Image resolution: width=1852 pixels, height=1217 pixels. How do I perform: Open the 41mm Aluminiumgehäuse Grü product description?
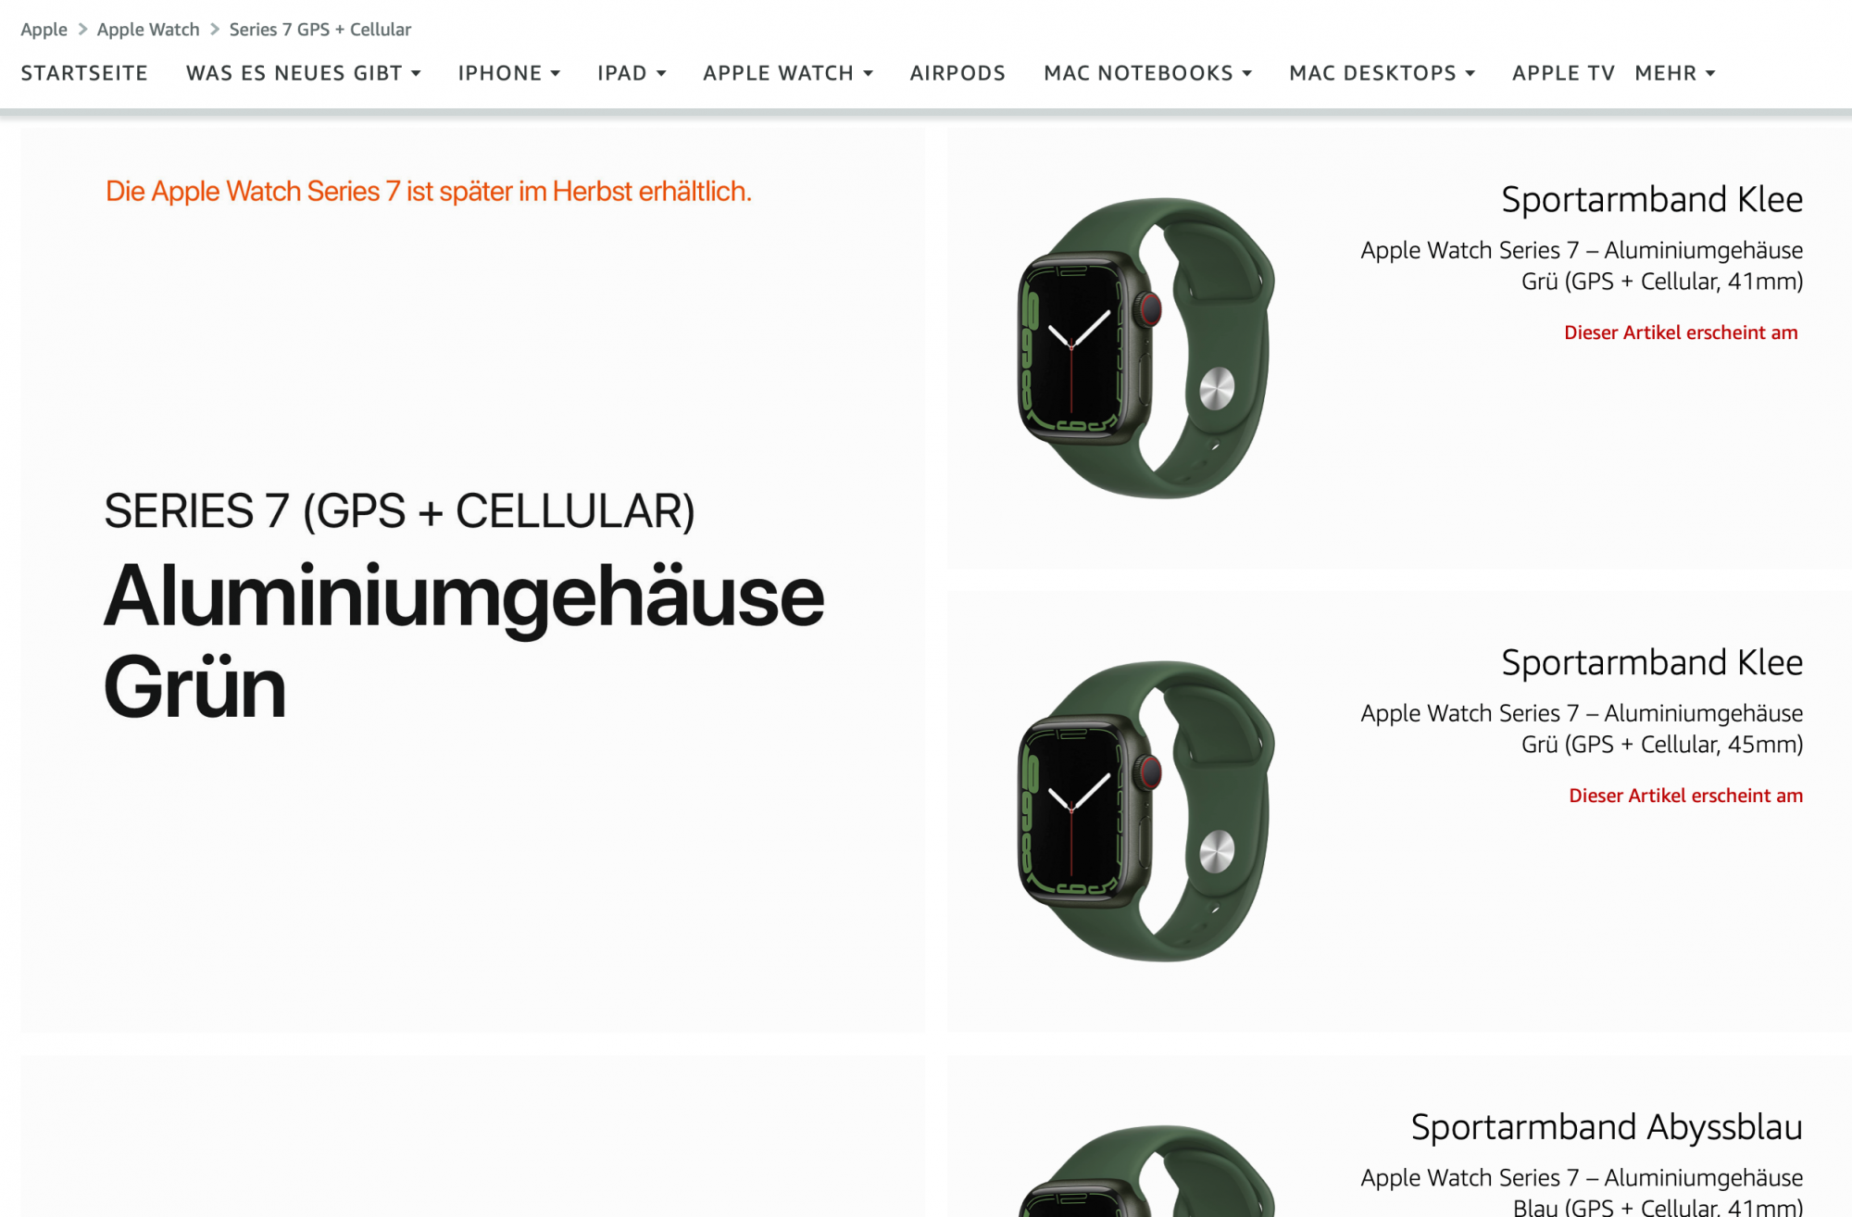(1582, 266)
